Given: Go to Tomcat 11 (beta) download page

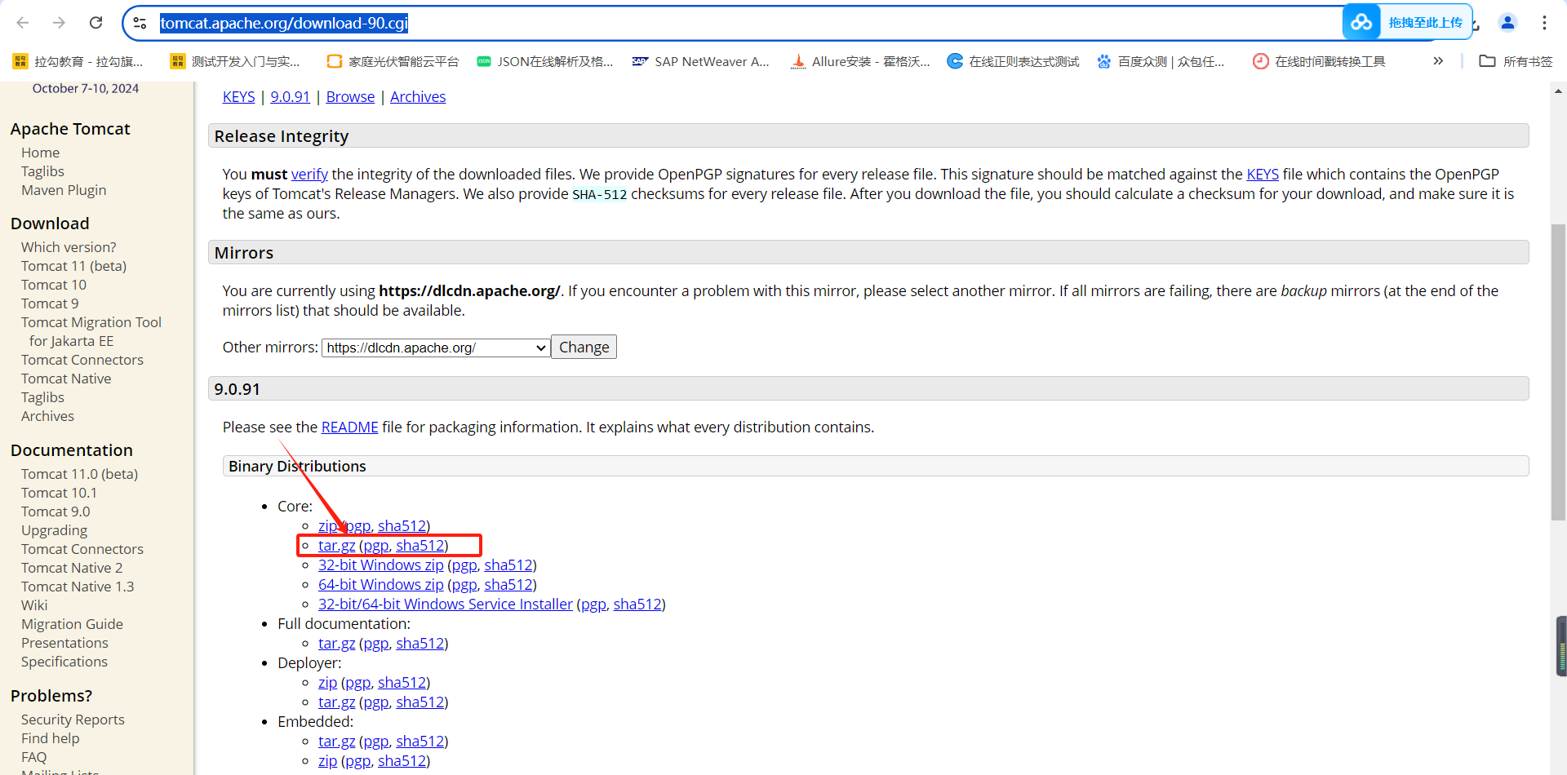Looking at the screenshot, I should [x=73, y=266].
